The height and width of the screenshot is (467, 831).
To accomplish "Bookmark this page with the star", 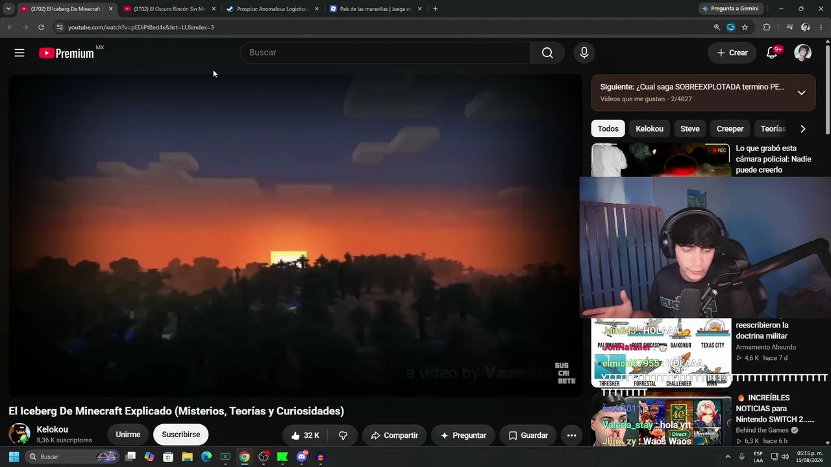I will [x=745, y=27].
